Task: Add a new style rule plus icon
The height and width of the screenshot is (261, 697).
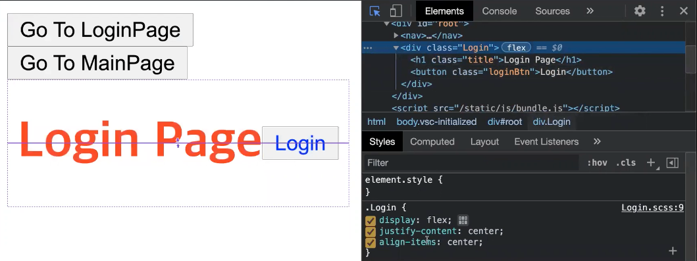Action: (651, 163)
